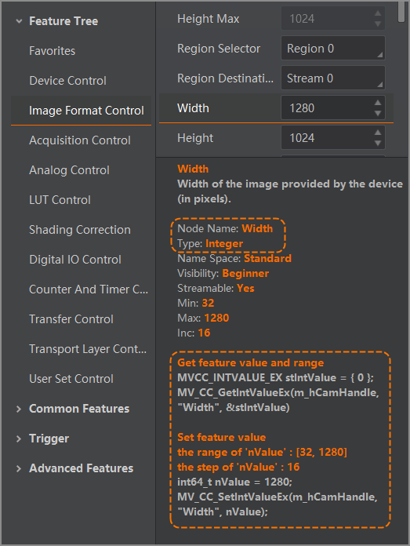Expand the Common Features section
This screenshot has height=546, width=410.
click(19, 409)
